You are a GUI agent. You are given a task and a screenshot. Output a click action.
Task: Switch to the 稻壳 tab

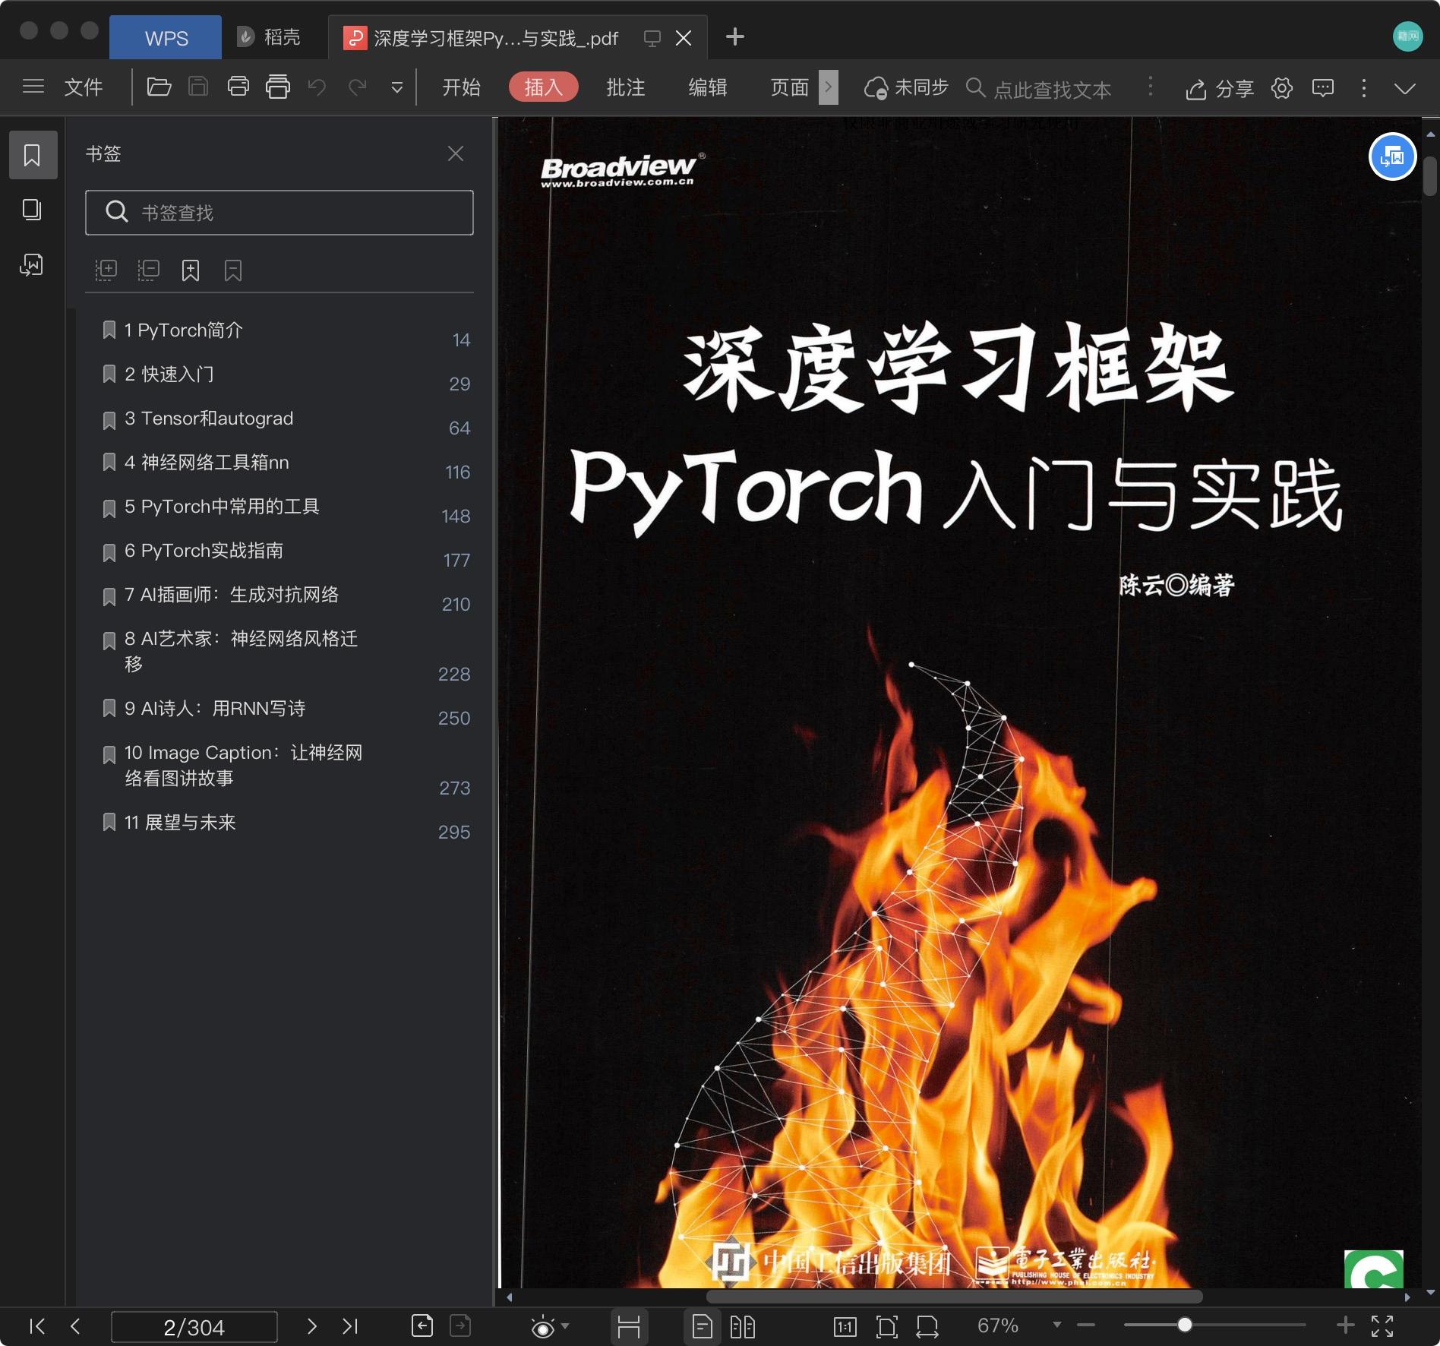269,37
